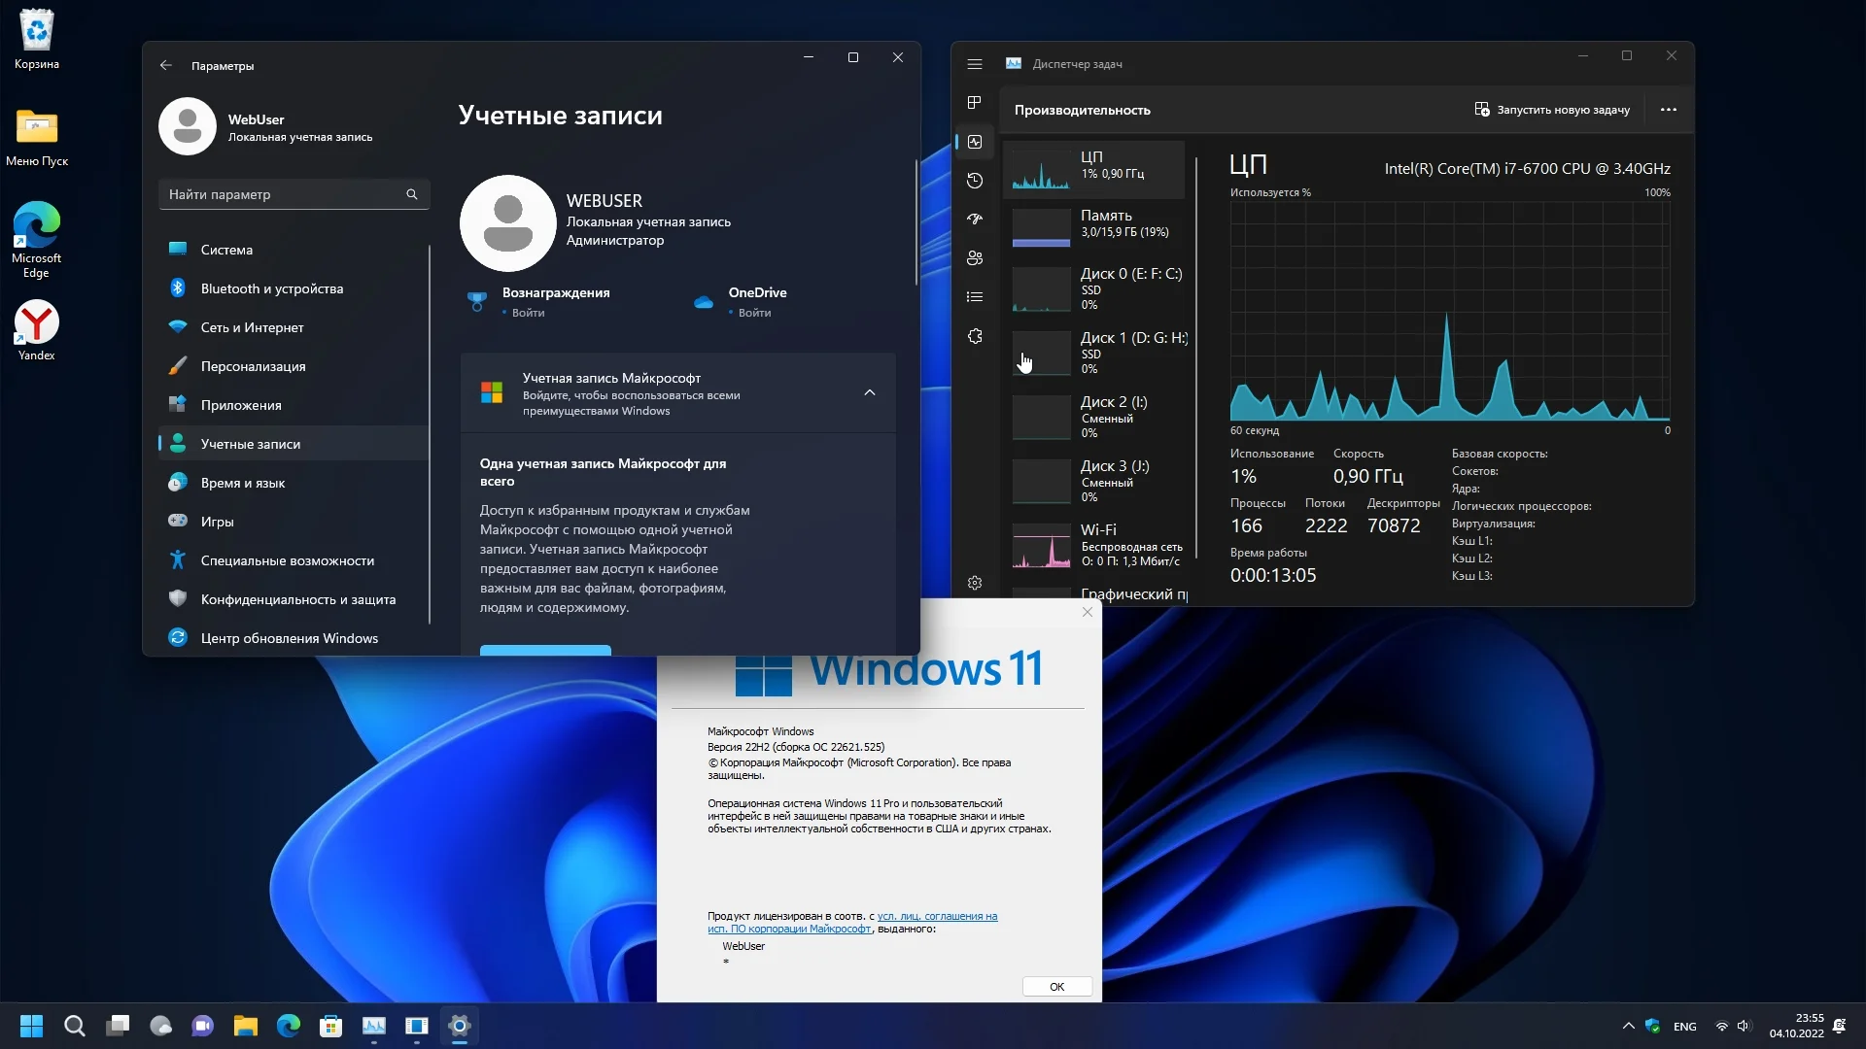Click the three-dots more options in Task Manager
1866x1049 pixels.
click(x=1669, y=110)
